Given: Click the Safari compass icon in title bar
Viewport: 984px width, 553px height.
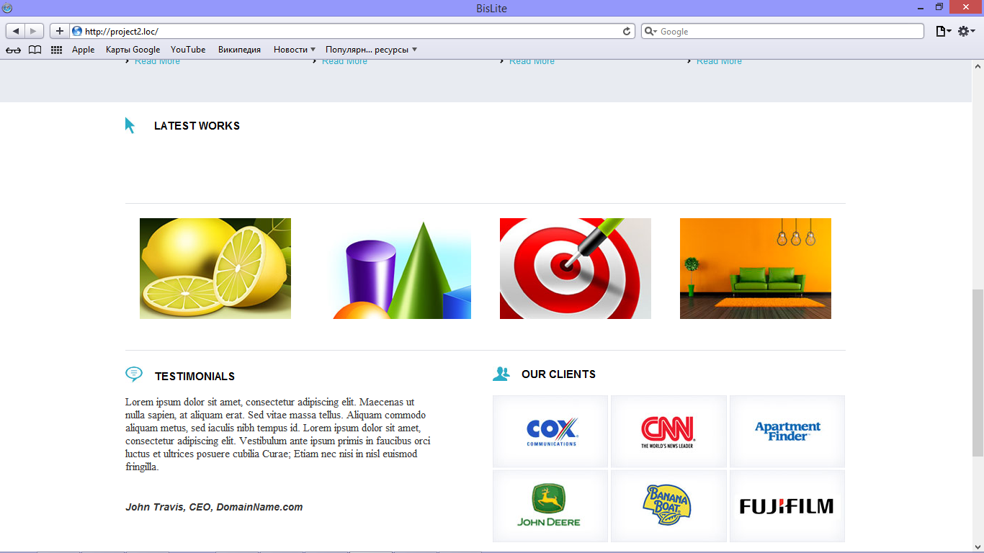Looking at the screenshot, I should (7, 8).
